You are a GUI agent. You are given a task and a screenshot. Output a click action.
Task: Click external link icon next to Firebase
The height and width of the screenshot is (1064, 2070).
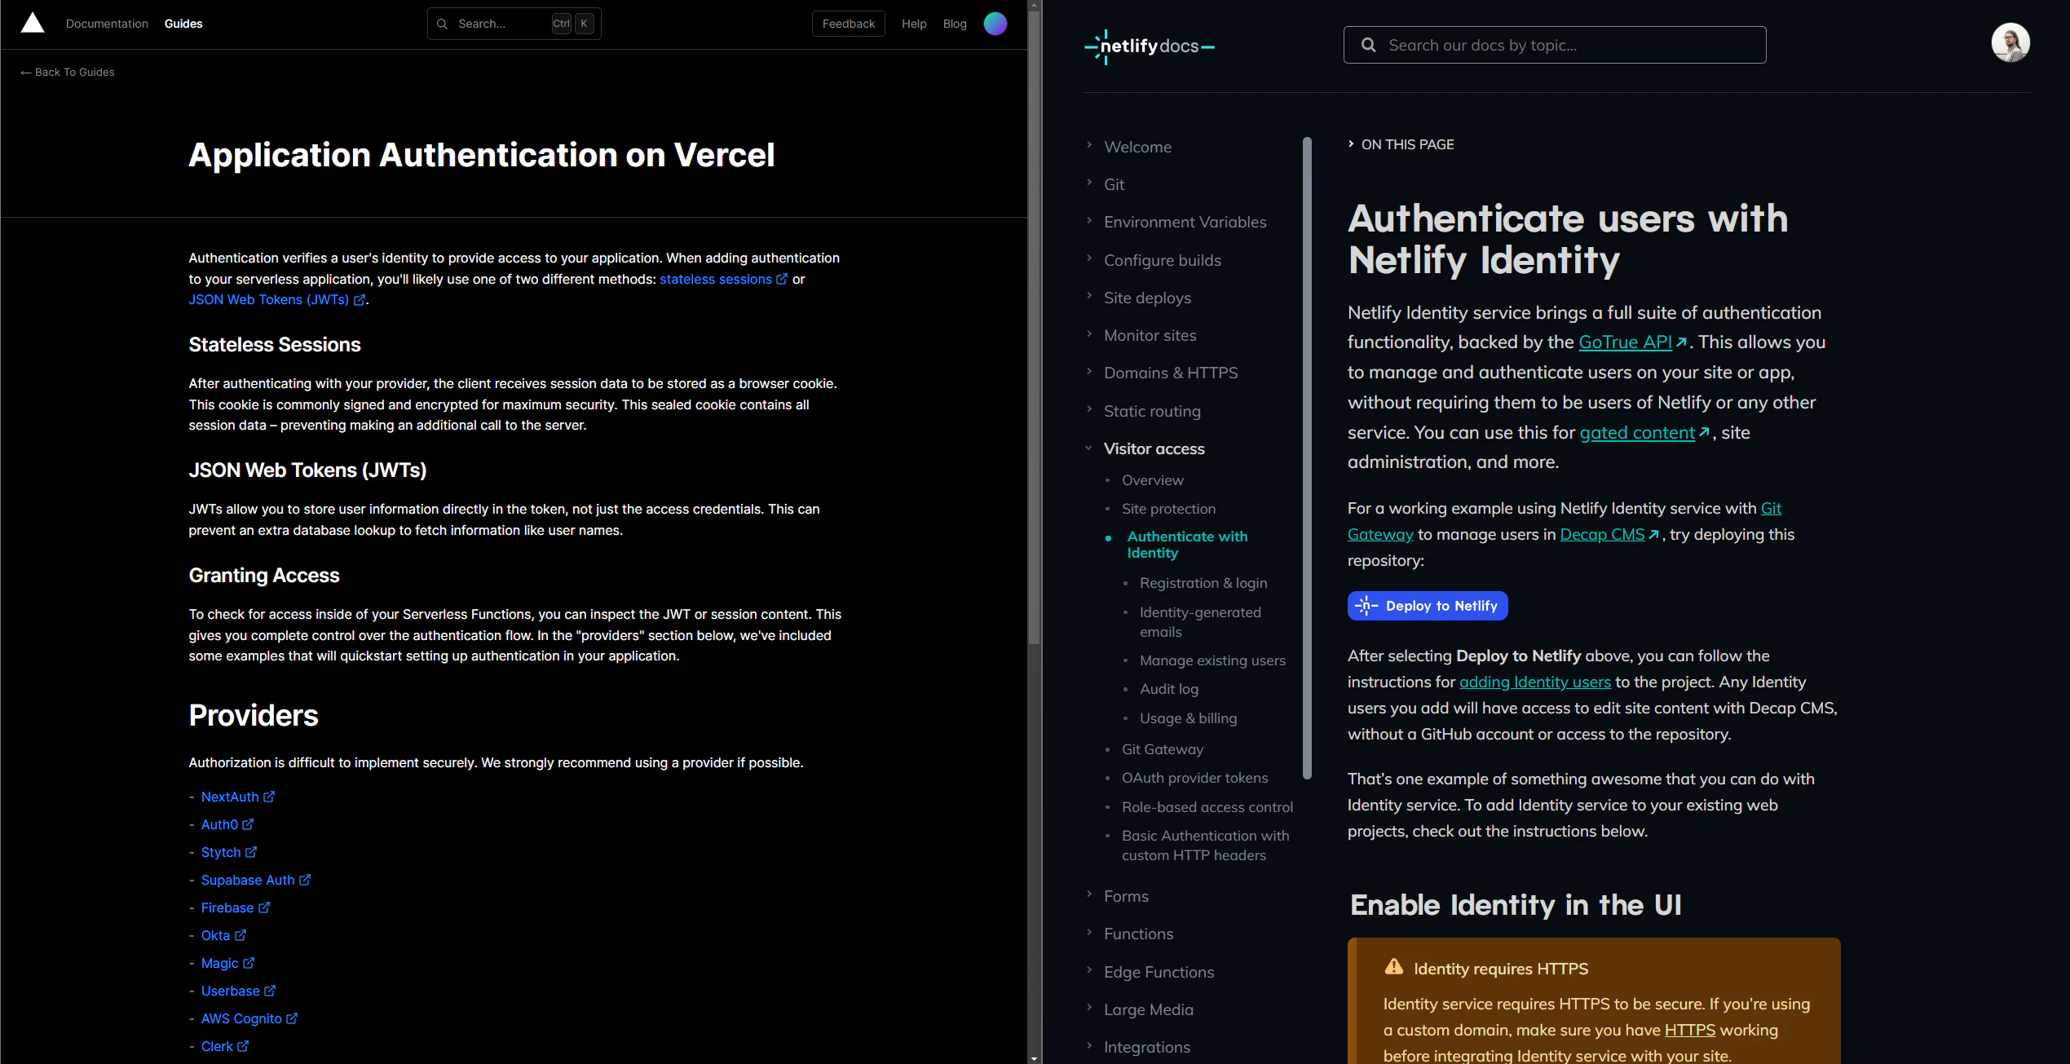[264, 907]
